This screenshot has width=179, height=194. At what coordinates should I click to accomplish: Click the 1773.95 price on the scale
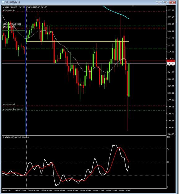point(171,10)
